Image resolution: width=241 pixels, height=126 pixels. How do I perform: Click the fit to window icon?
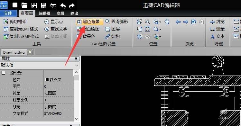coord(147,29)
